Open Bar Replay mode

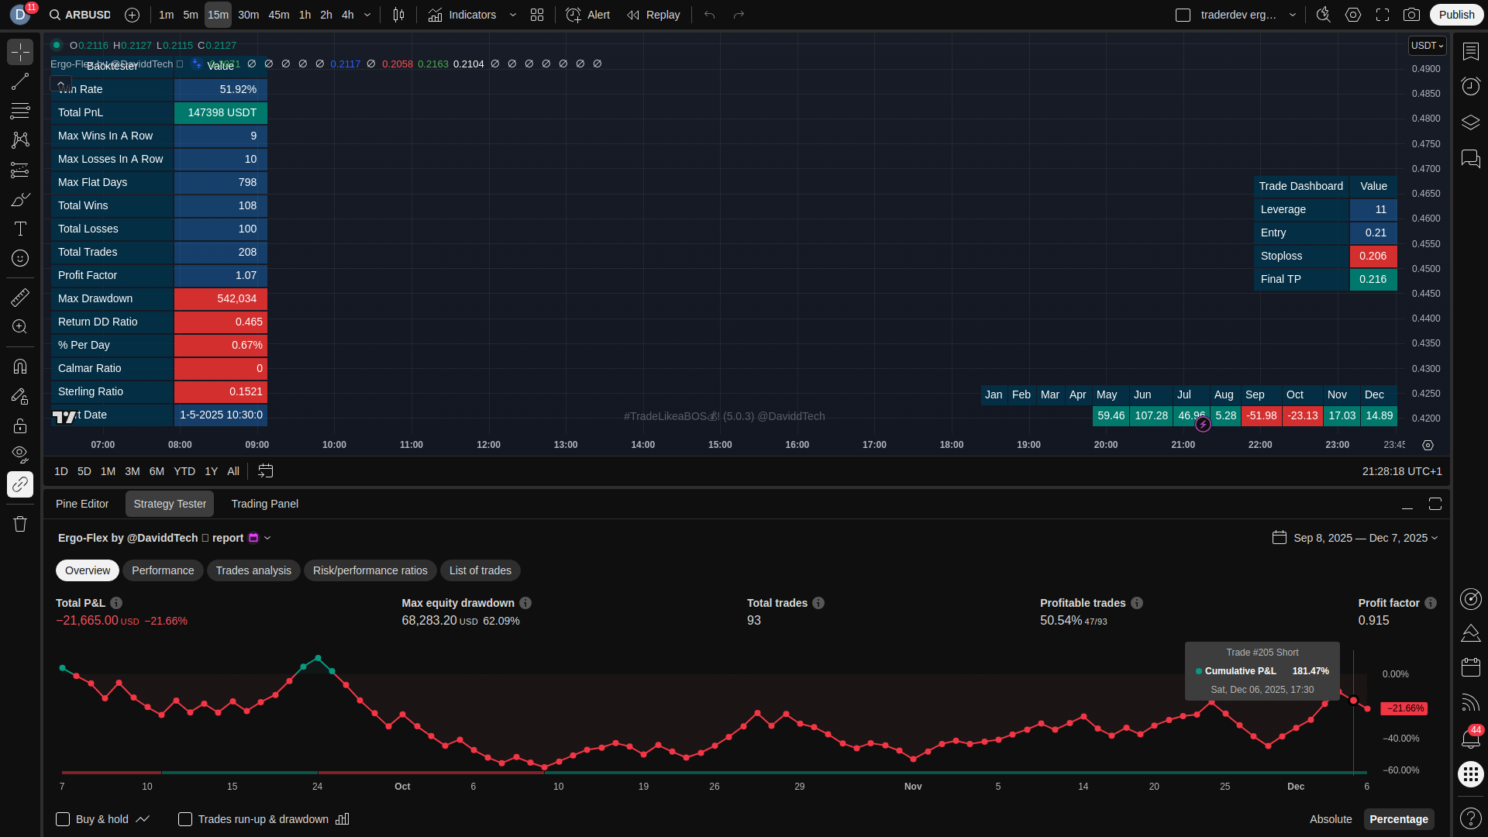point(653,15)
